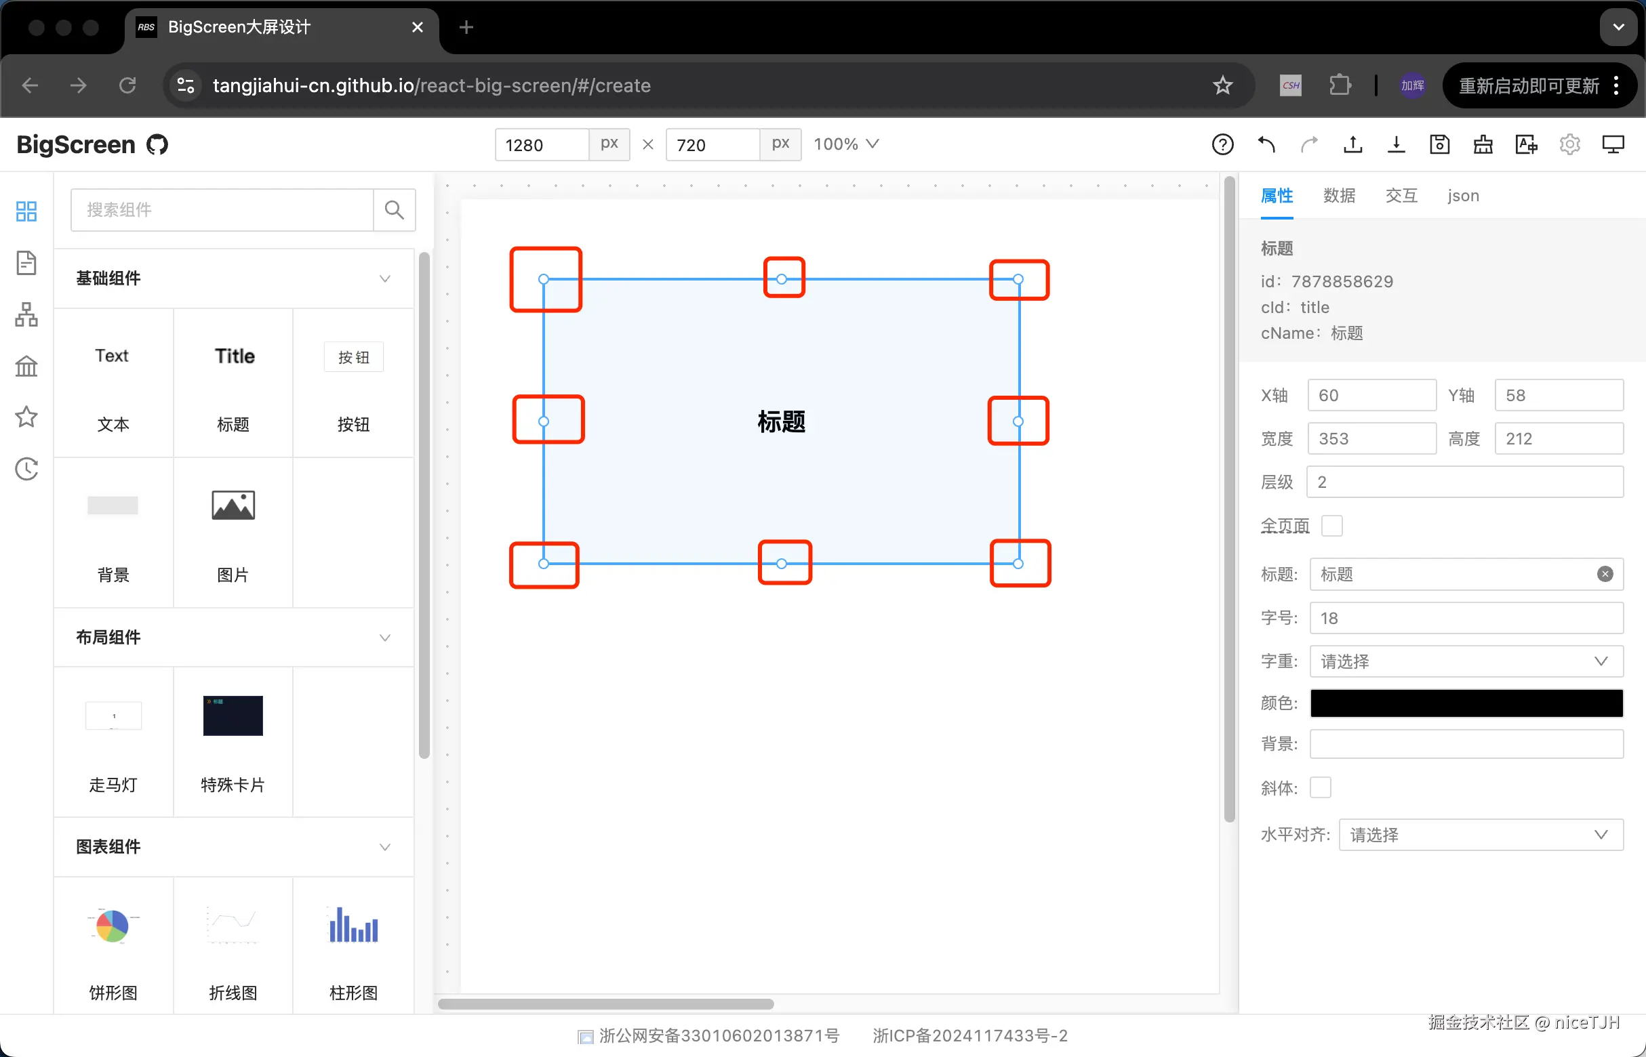This screenshot has width=1646, height=1057.
Task: Click the settings gear icon in toolbar
Action: [x=1569, y=144]
